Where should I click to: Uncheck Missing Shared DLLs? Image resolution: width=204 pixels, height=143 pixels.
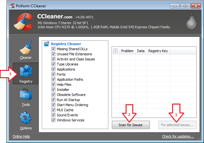54,49
